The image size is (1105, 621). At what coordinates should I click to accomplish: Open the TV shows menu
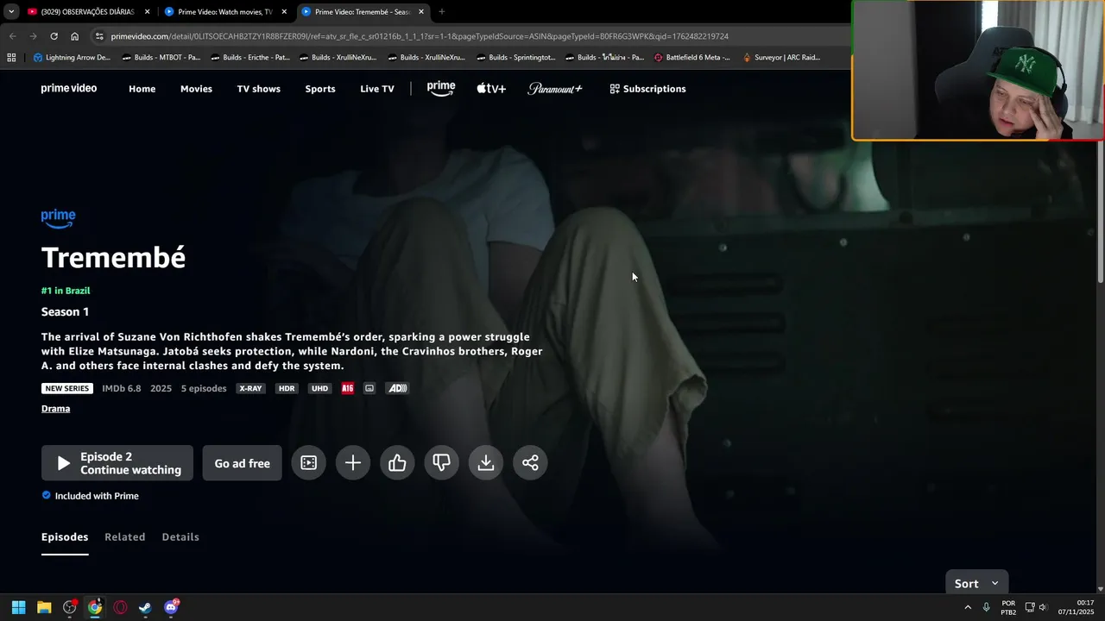tap(259, 89)
